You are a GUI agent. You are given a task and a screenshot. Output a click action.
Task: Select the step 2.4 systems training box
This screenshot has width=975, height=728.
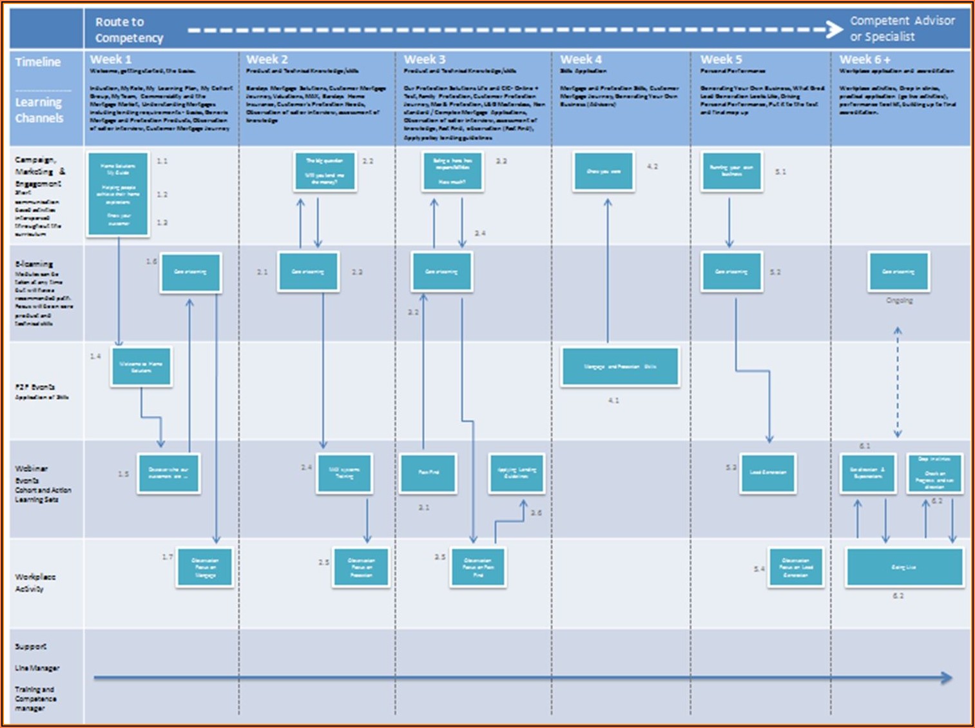point(344,473)
